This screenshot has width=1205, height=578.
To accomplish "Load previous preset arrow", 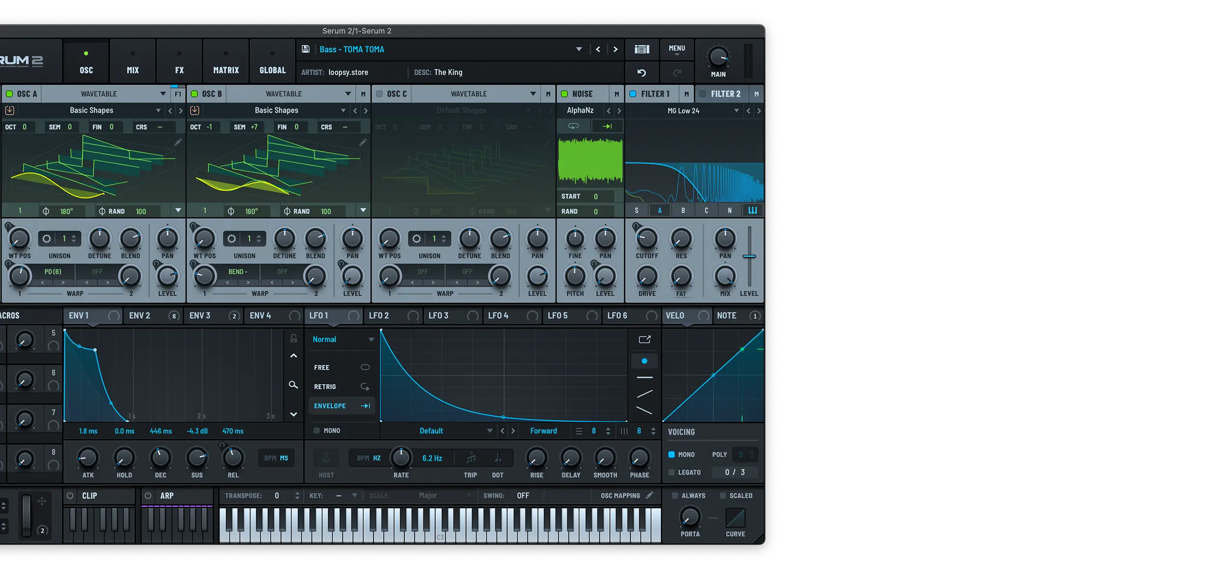I will coord(598,49).
